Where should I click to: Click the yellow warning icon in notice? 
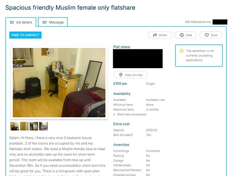[x=181, y=51]
